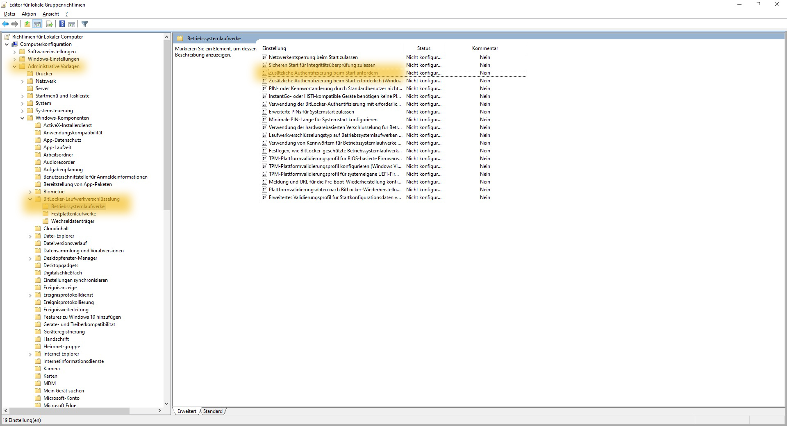Open the Aktion menu
This screenshot has width=787, height=426.
pyautogui.click(x=29, y=14)
